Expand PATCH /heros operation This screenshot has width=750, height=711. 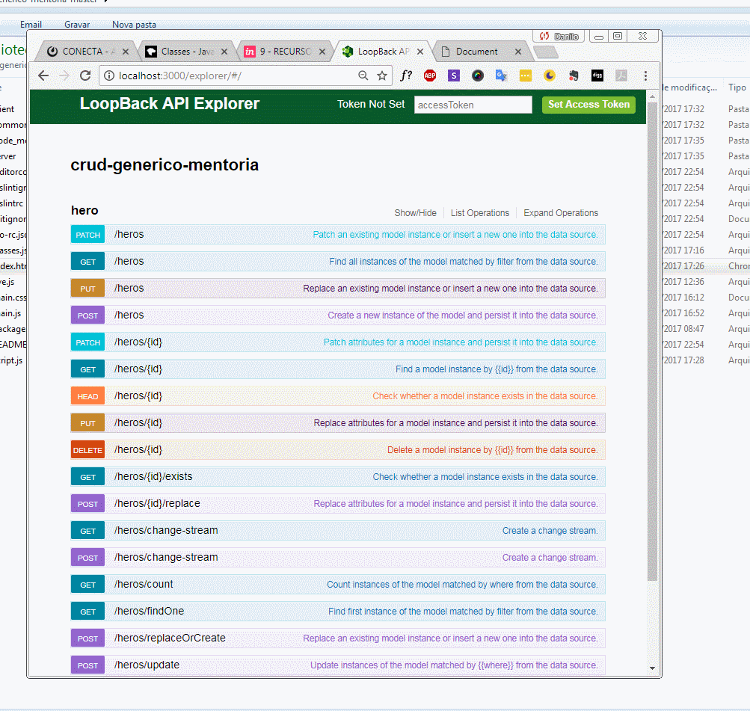point(338,234)
